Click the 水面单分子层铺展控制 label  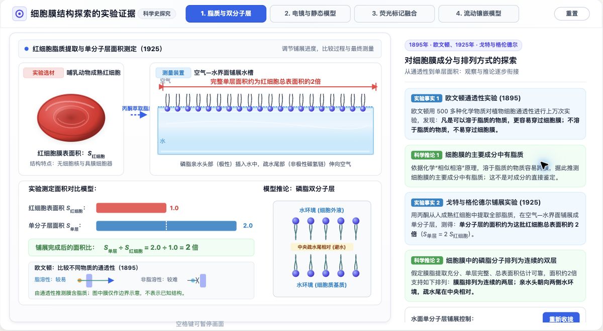point(442,319)
